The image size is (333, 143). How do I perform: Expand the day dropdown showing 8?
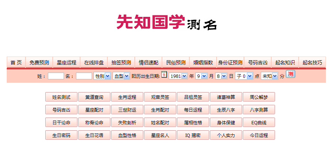[x=221, y=76]
